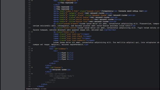Click the 'pseudo-element' class value
Viewport: 160px width, 90px height.
click(x=71, y=23)
